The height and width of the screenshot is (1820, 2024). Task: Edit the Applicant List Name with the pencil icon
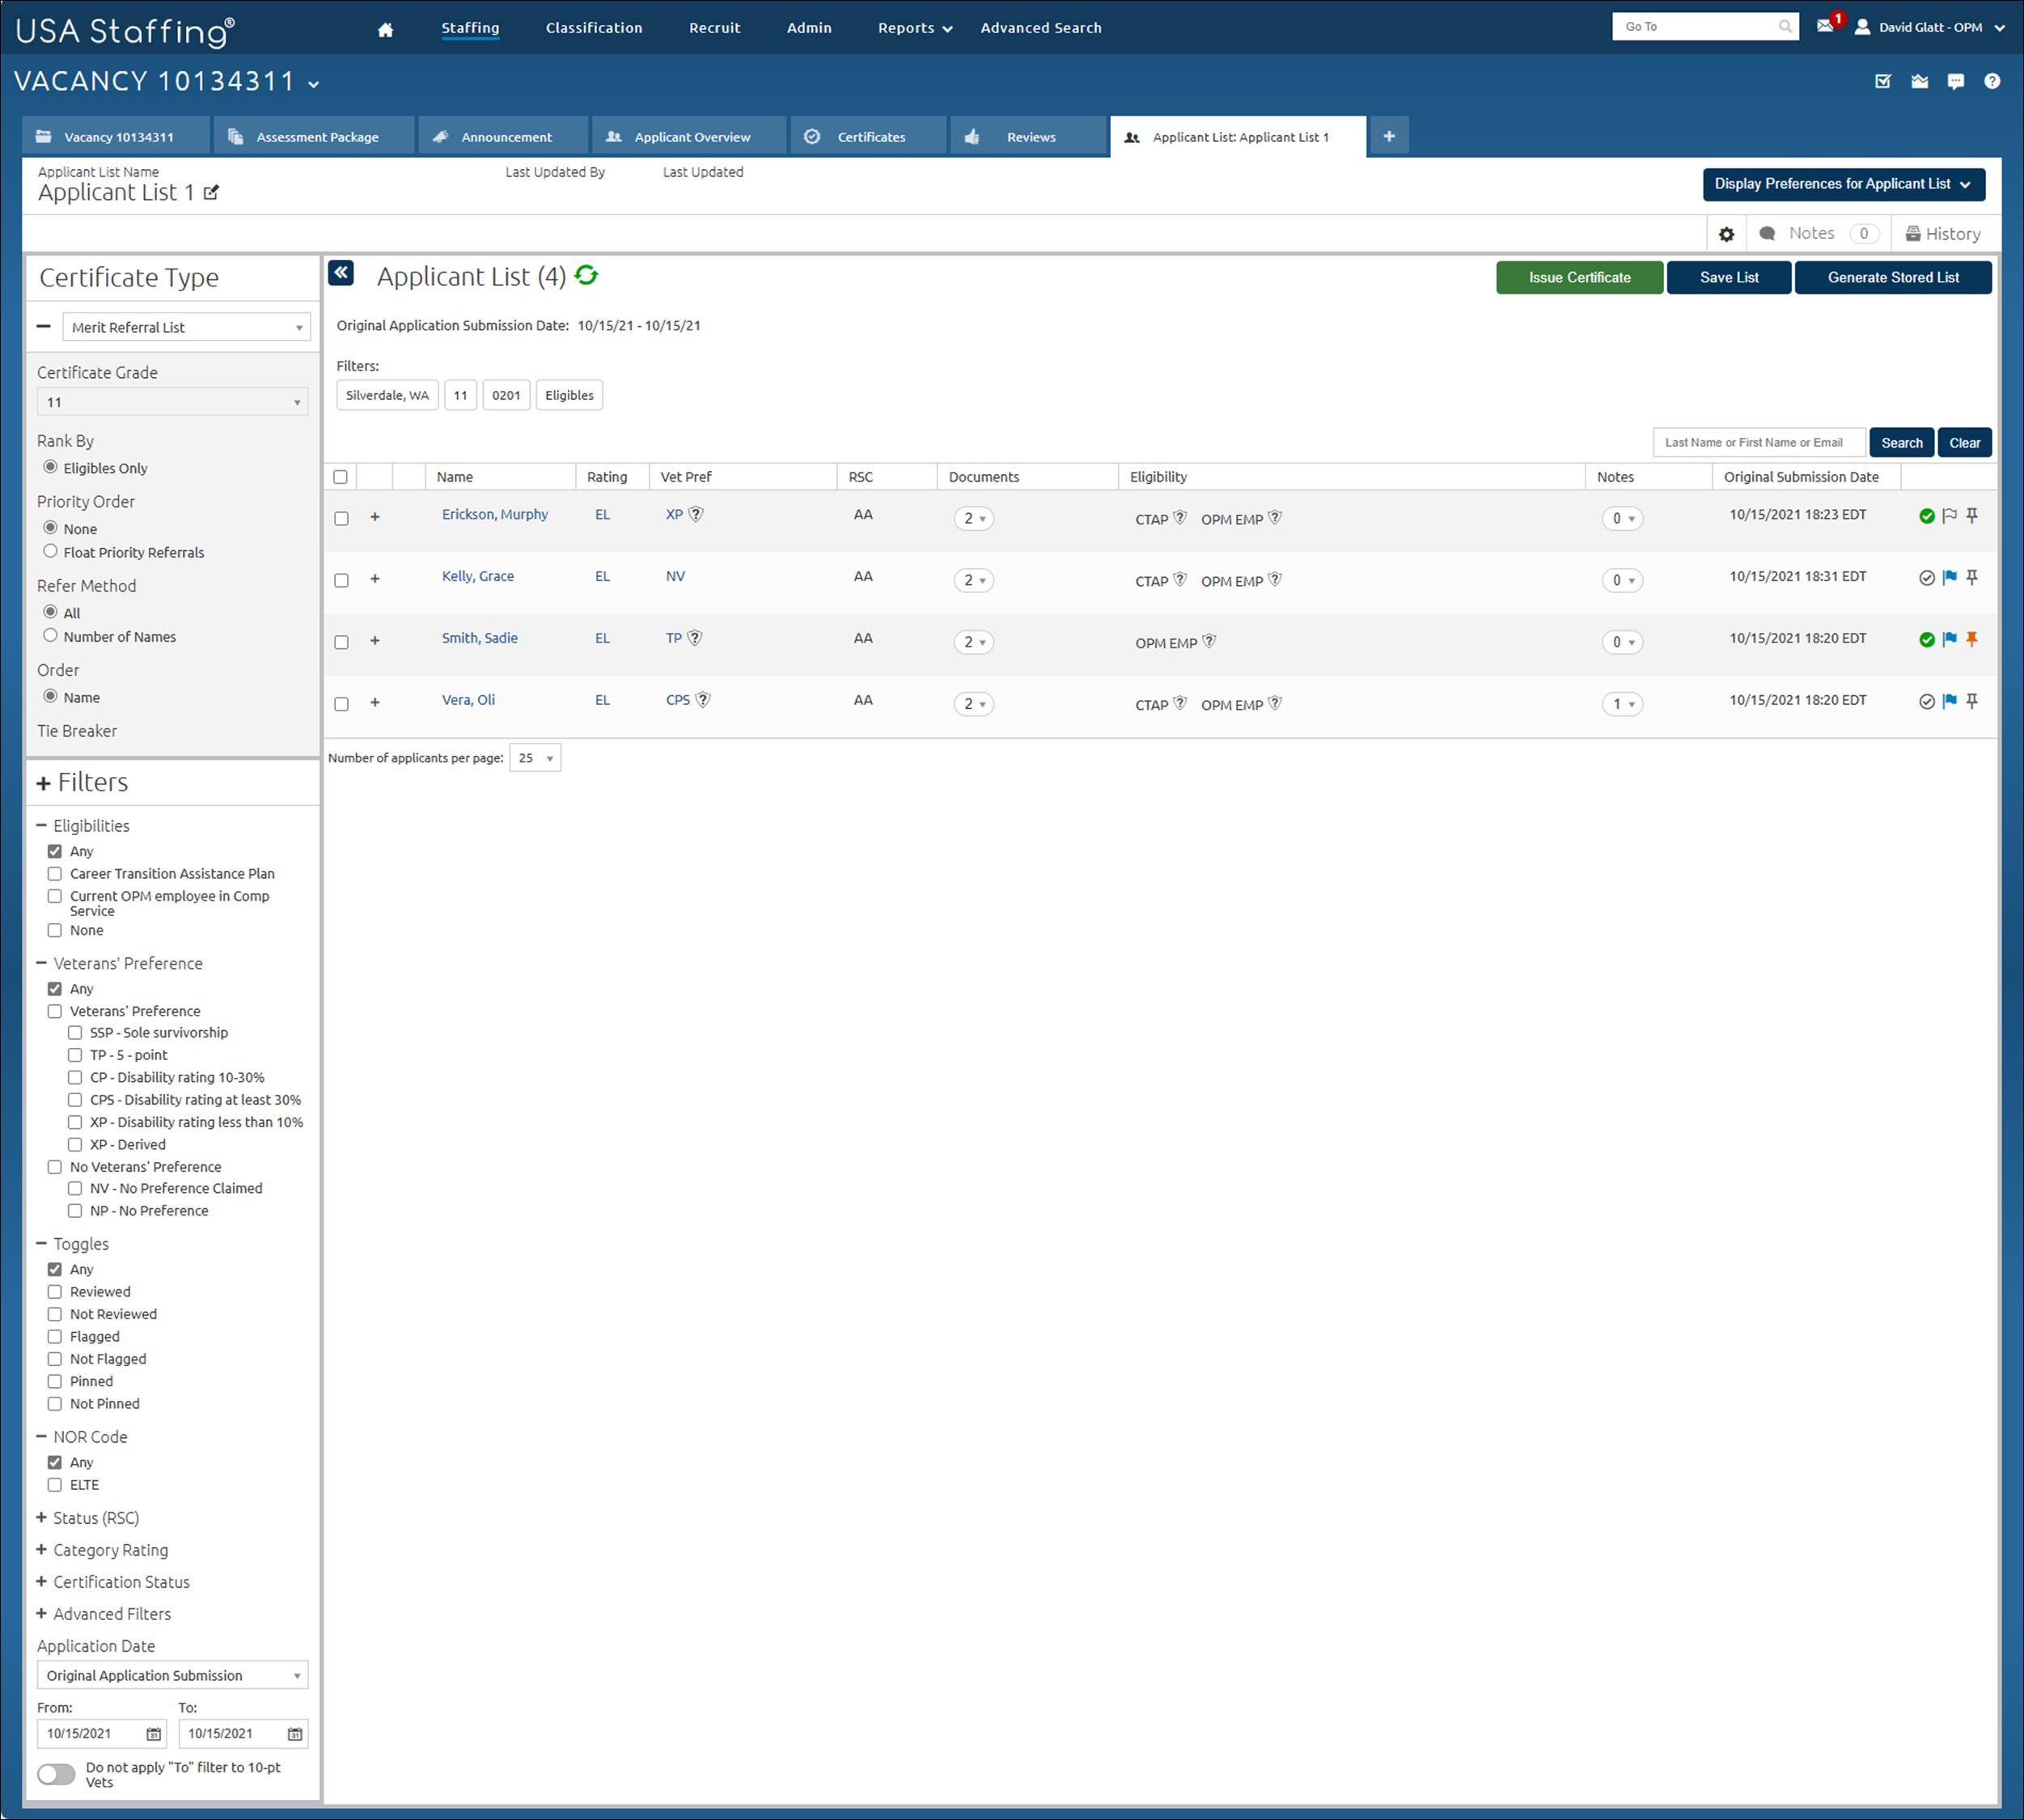(x=211, y=193)
